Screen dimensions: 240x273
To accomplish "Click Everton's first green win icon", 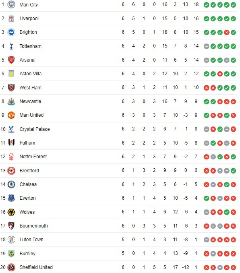I will 207,199.
